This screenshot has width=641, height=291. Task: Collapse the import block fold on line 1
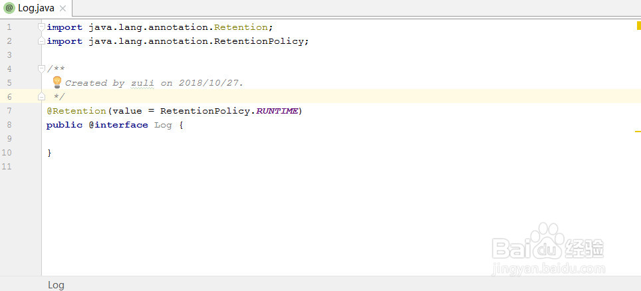42,27
